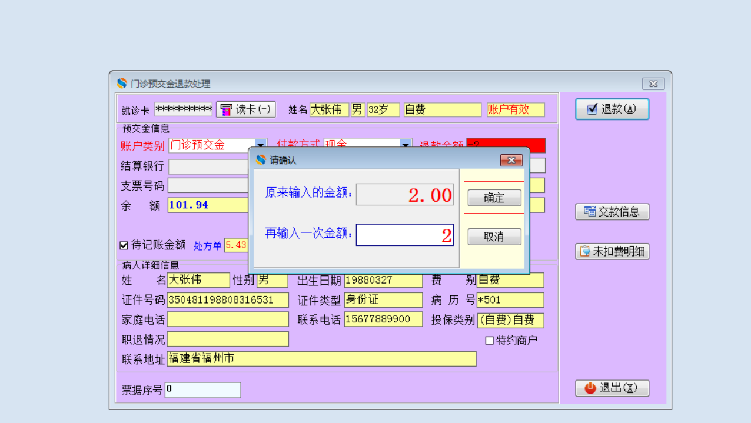Click the 出生日期 field 19880327
Screen dimensions: 751x423
tap(383, 280)
